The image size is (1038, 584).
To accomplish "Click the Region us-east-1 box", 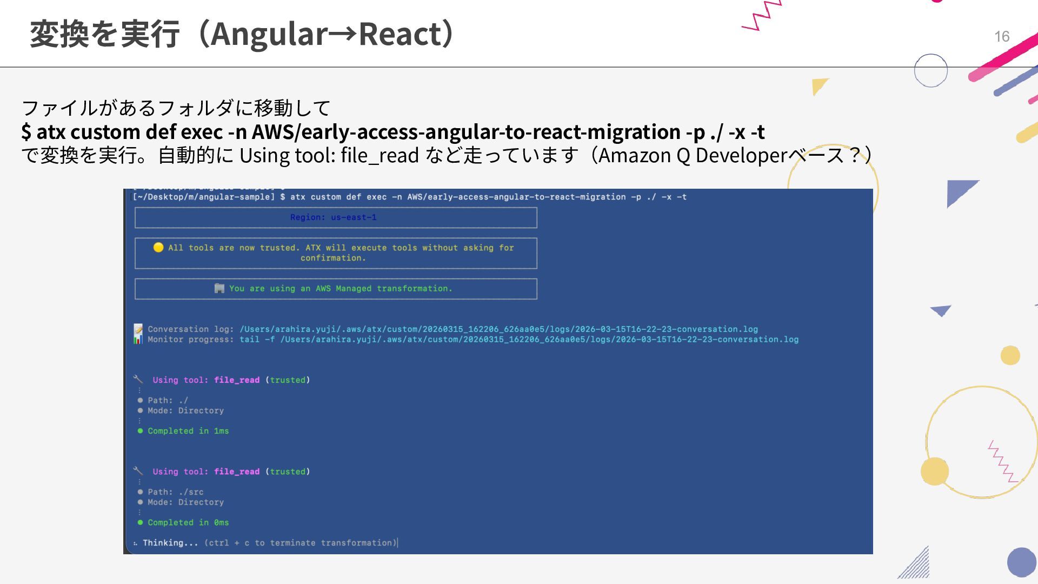I will [335, 217].
